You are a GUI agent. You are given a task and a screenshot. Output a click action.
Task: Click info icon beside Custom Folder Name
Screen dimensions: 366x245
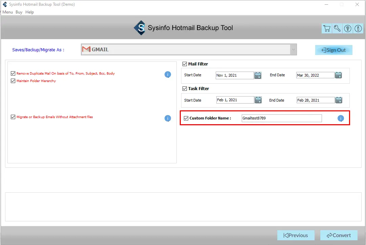pos(341,118)
